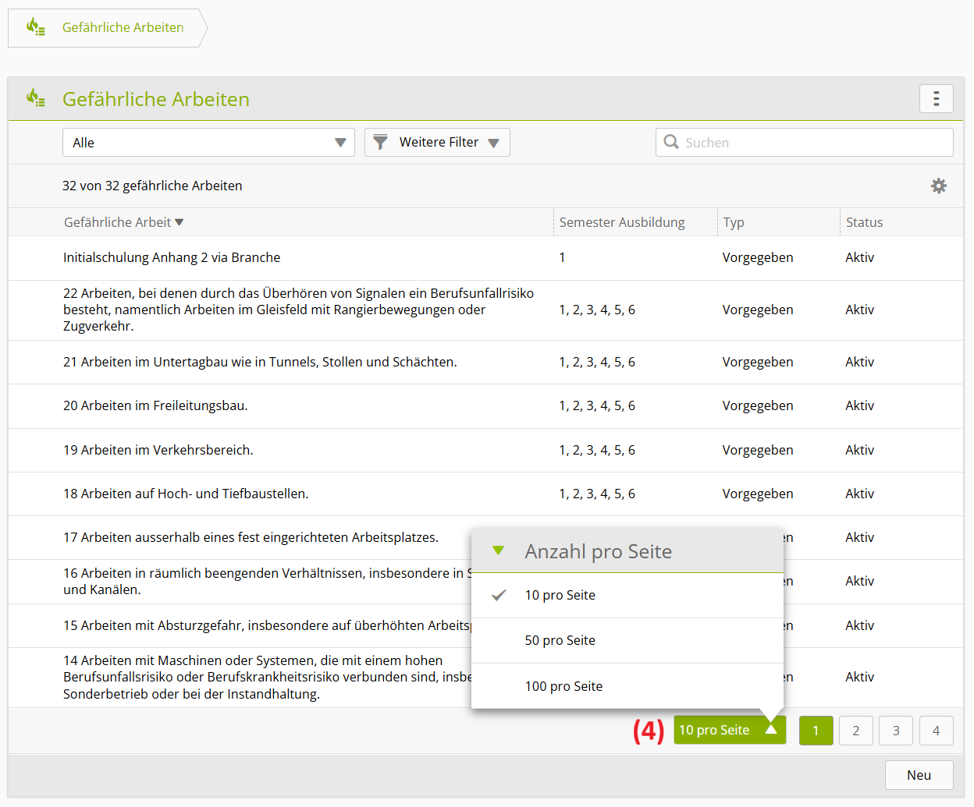The height and width of the screenshot is (807, 974).
Task: Go to page 4
Action: point(936,731)
